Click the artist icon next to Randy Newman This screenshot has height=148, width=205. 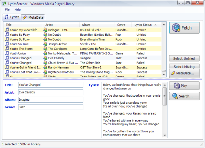(x=45, y=67)
